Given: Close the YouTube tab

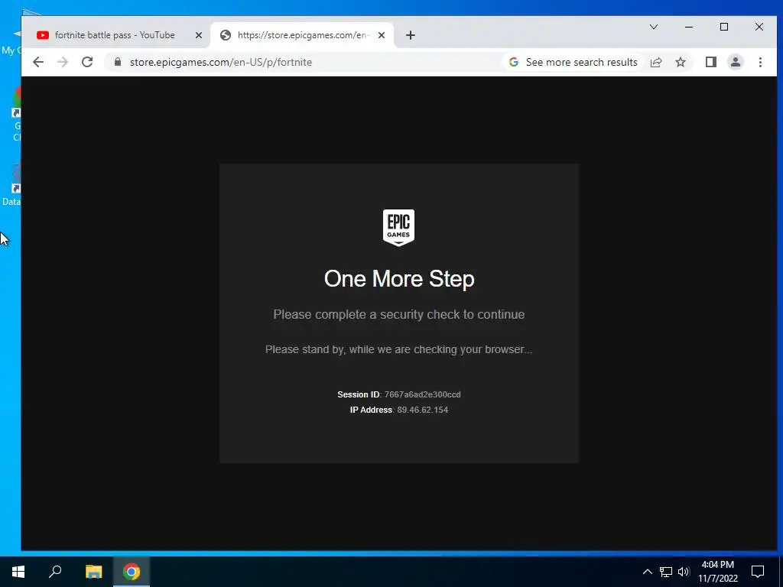Looking at the screenshot, I should point(198,35).
